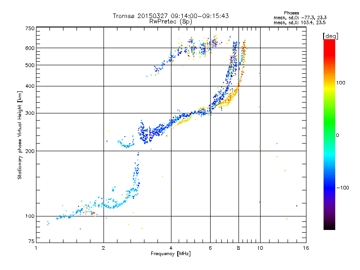Screen dimensions: 360x270
Task: Click the y-axis label '300'
Action: click(x=30, y=113)
